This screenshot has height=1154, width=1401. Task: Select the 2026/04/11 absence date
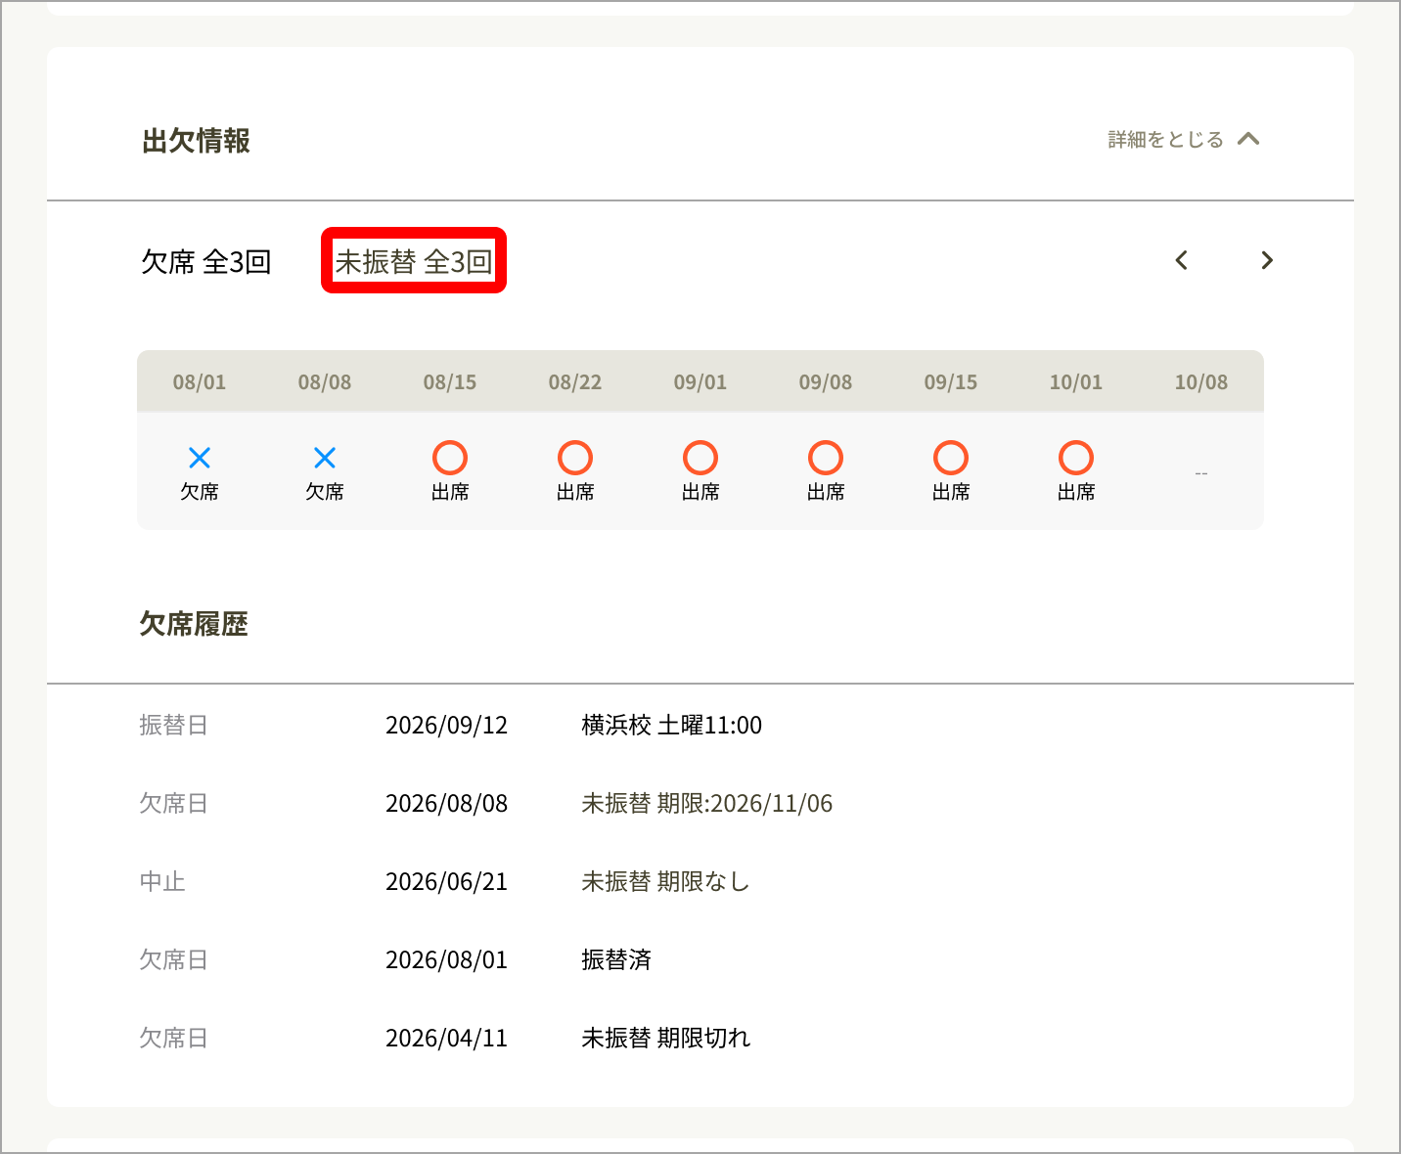(446, 1038)
